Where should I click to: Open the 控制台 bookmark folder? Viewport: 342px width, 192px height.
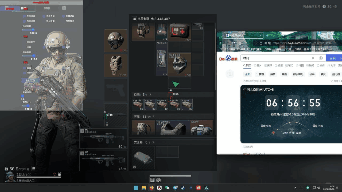click(x=230, y=49)
